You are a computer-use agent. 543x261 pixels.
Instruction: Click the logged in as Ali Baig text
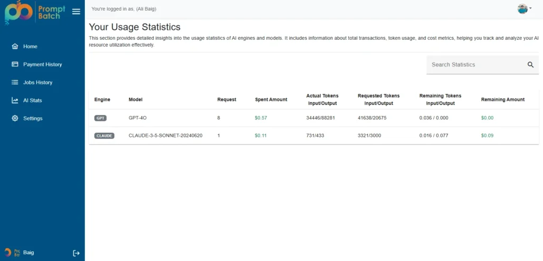[x=124, y=9]
